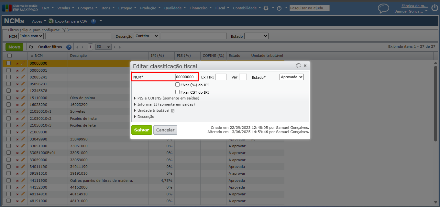Delete NCM row 21069030

[x=17, y=132]
